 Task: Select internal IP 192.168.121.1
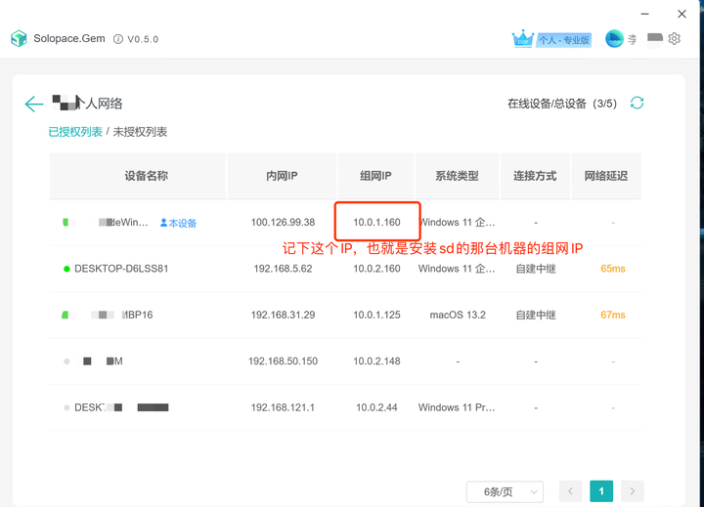(x=283, y=407)
